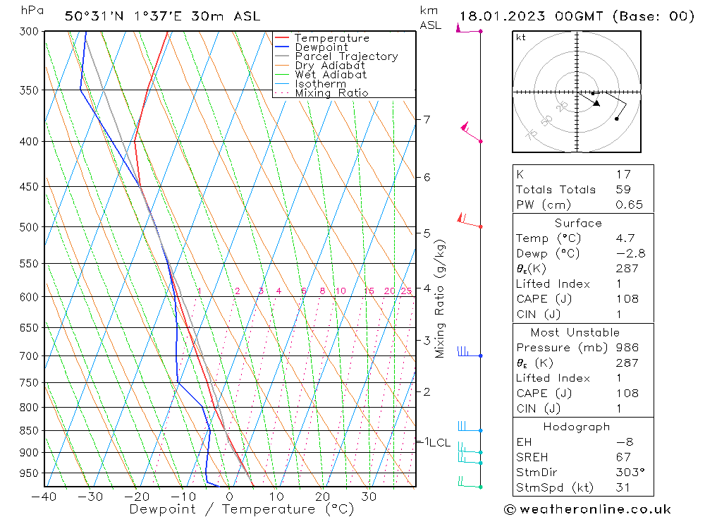This screenshot has width=705, height=517.
Task: Click the CAPE value in the Surface section
Action: point(627,299)
